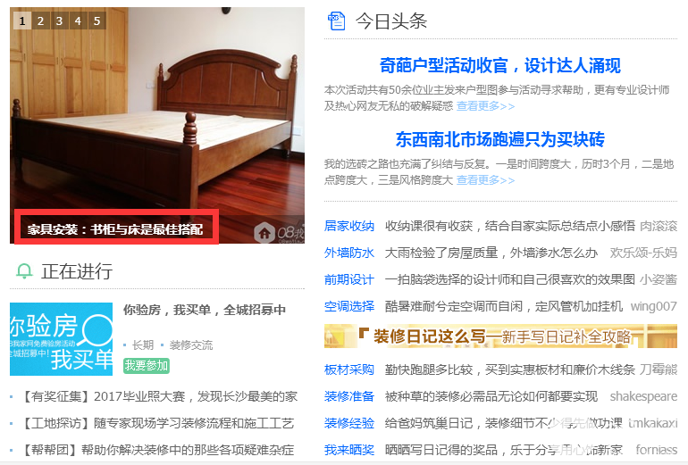
Task: Open headline 奇葩户型活动收官，设计达人涌现
Action: [x=500, y=66]
